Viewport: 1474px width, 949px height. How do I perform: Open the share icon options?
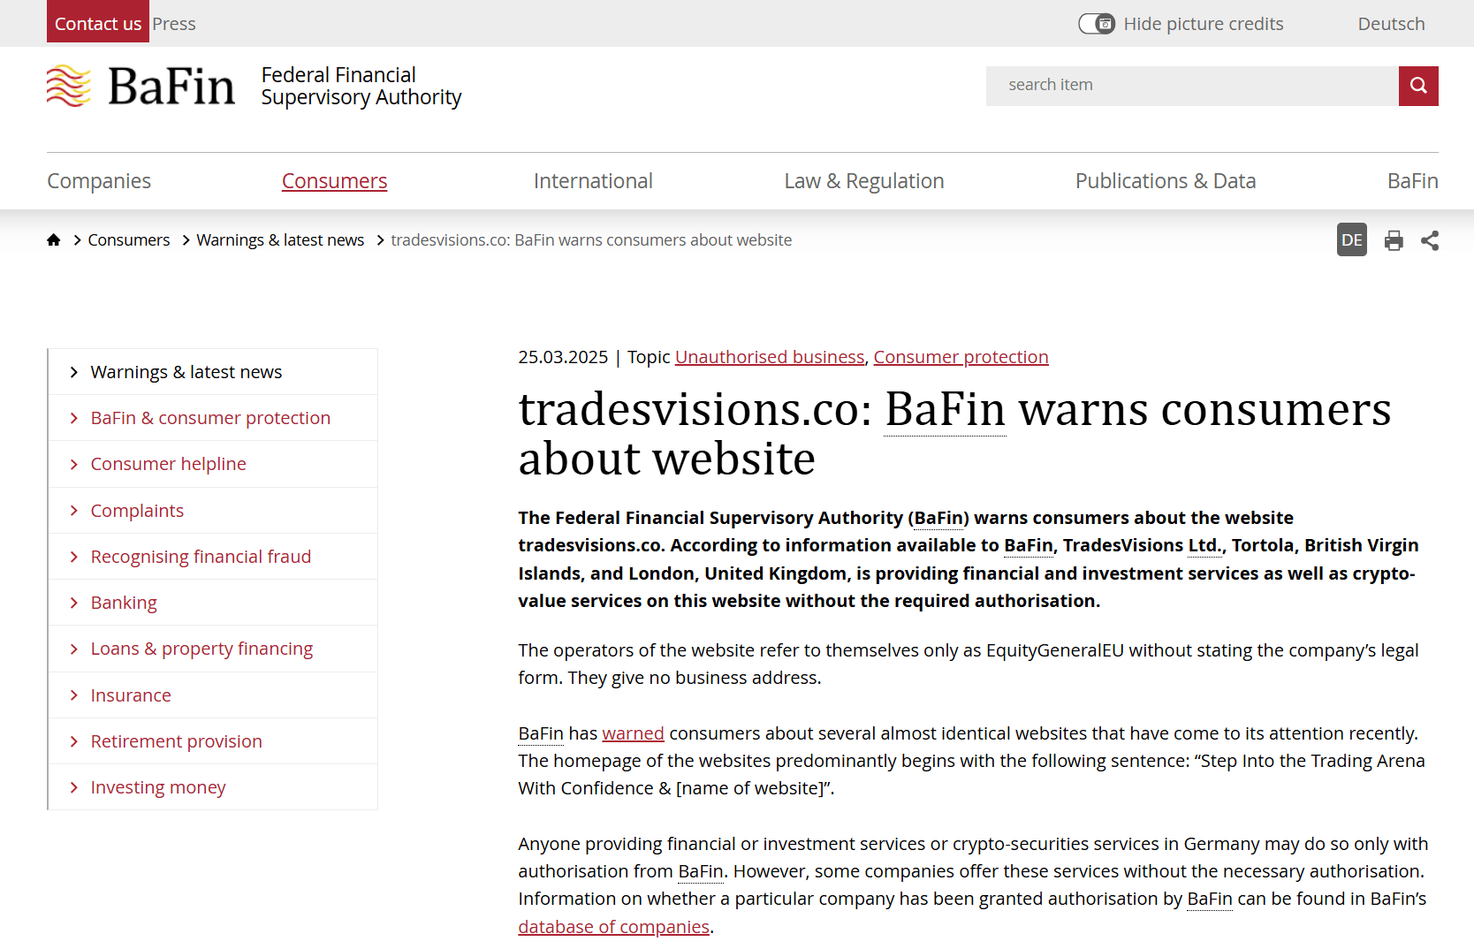tap(1430, 240)
